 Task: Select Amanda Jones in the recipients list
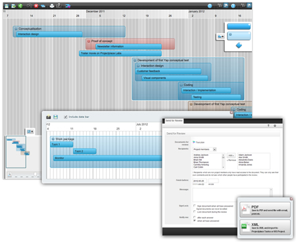coord(245,164)
